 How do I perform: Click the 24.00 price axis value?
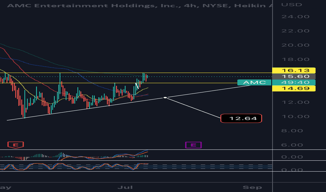pyautogui.click(x=296, y=17)
